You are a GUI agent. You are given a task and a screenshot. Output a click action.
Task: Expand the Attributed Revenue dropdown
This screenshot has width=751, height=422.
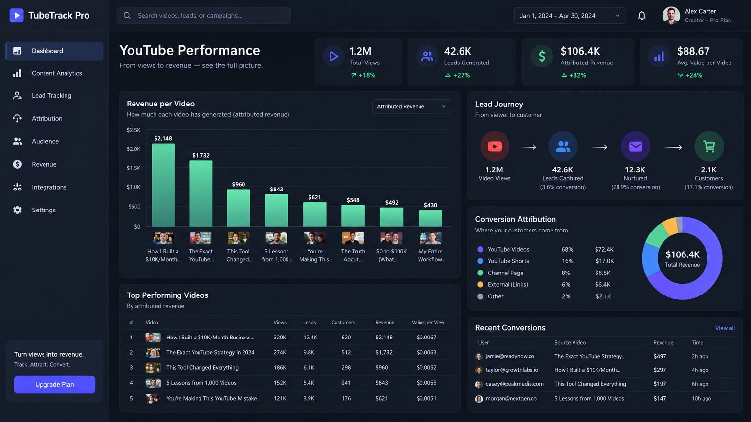(x=412, y=106)
